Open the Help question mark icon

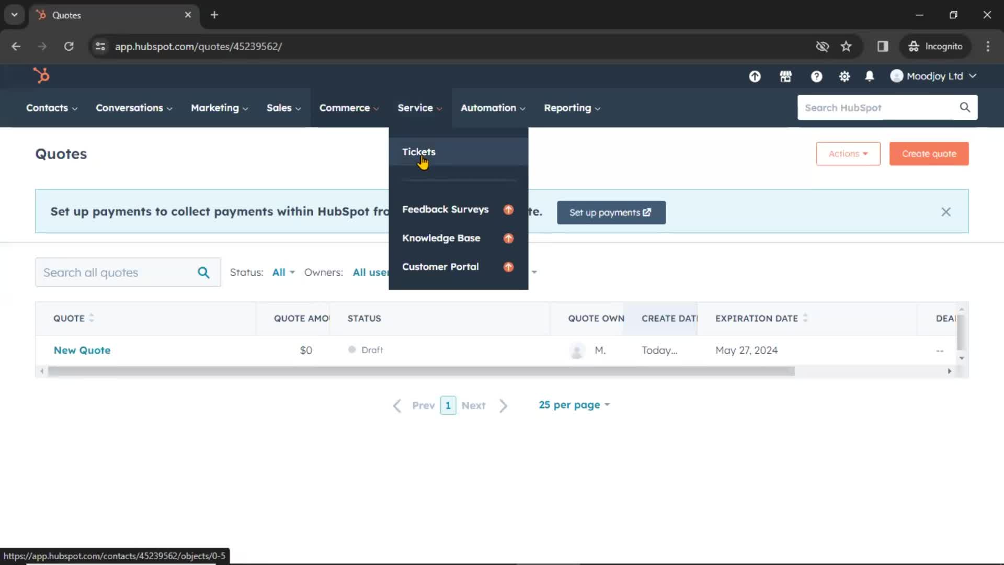coord(816,76)
